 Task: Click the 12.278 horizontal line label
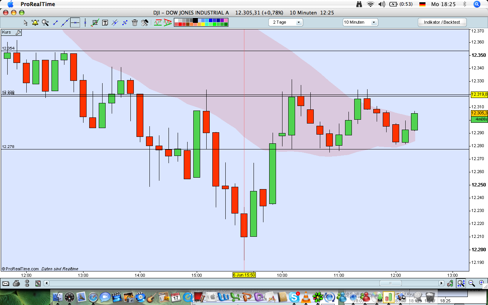click(8, 147)
